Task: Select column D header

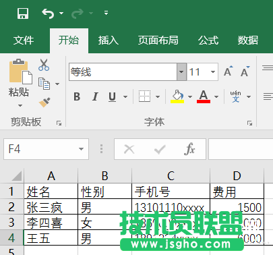Action: 237,176
